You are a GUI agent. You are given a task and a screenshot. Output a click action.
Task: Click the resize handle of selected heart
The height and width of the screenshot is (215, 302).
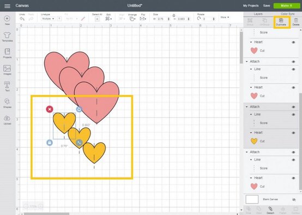tap(79, 142)
